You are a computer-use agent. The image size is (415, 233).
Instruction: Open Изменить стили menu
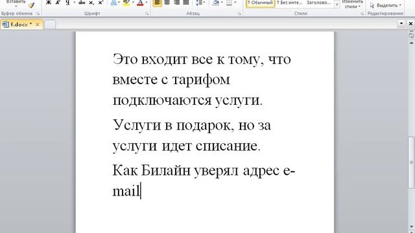[x=353, y=5]
